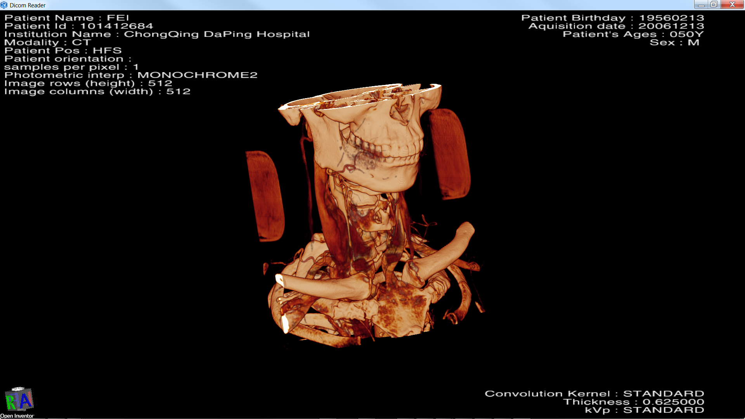Click the Photometric interp MONOCHROME2 text
Screen dimensions: 745x419
131,75
